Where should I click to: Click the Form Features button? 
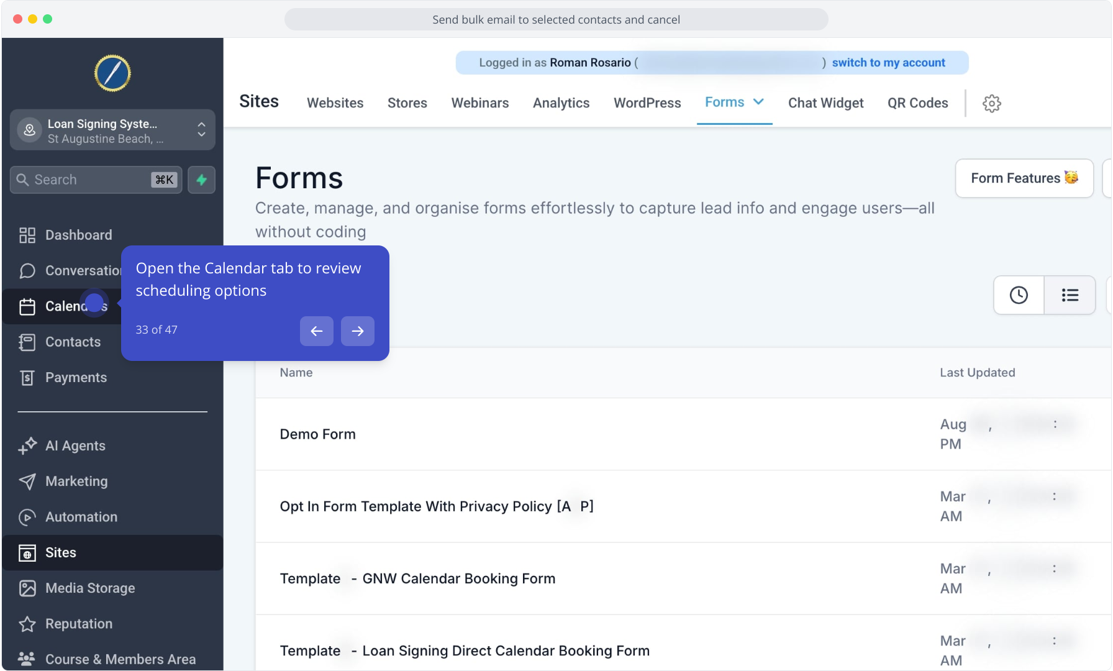click(x=1024, y=178)
